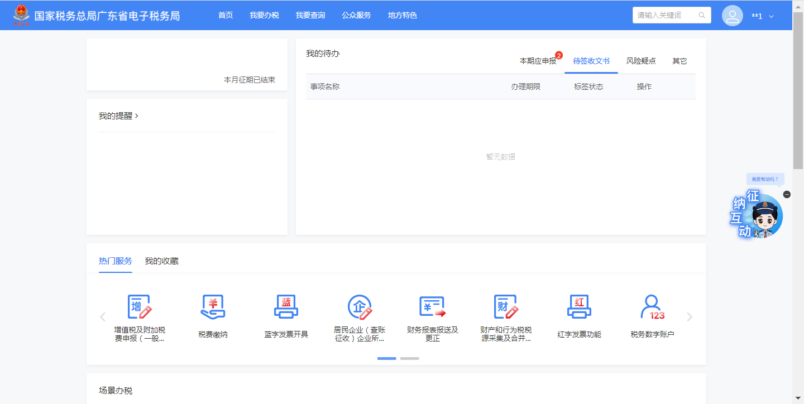The width and height of the screenshot is (804, 404).
Task: Open blue invoice issuing (蓝字发票开具) icon
Action: pos(286,307)
